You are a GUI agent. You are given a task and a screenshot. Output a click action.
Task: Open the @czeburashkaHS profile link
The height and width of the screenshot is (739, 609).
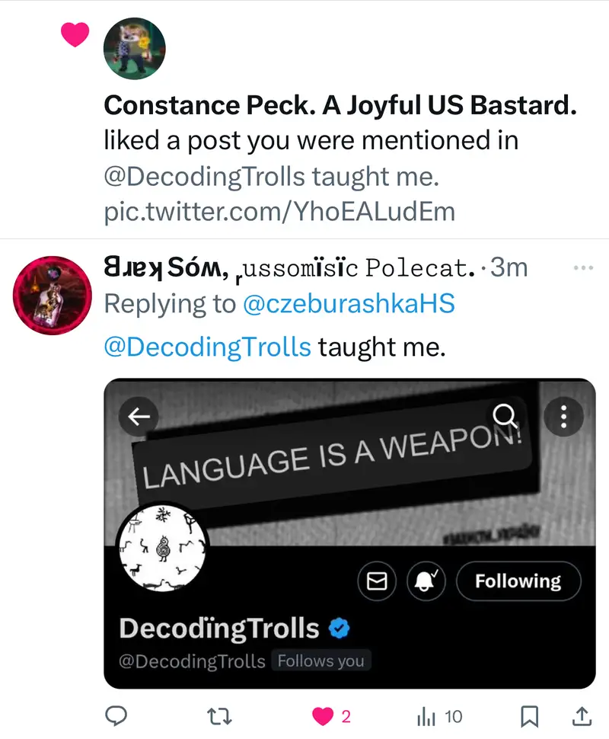(x=348, y=304)
